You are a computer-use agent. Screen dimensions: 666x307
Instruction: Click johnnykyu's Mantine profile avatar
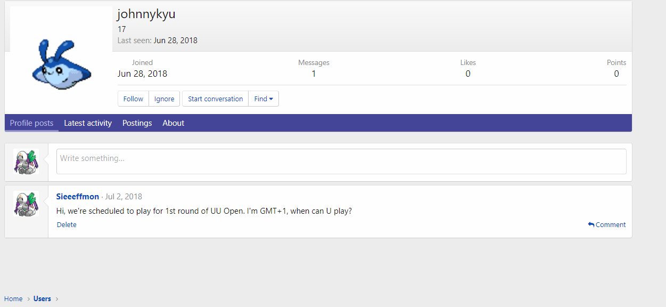(x=61, y=59)
